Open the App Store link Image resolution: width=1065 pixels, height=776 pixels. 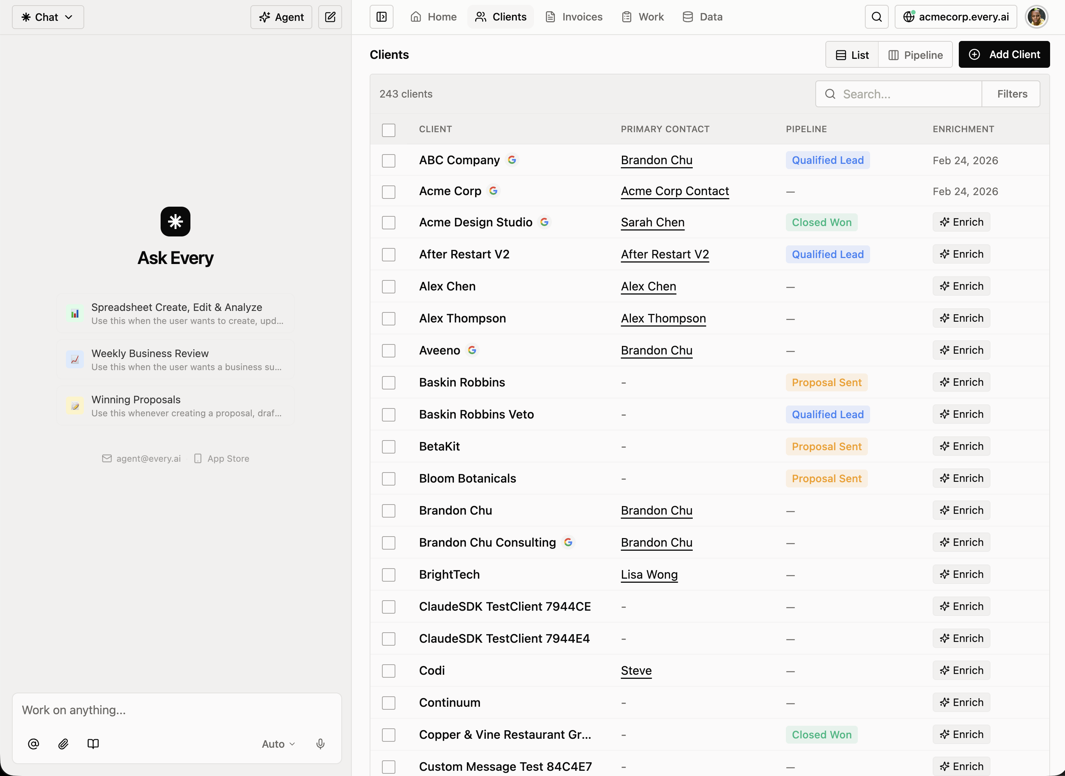(x=221, y=458)
